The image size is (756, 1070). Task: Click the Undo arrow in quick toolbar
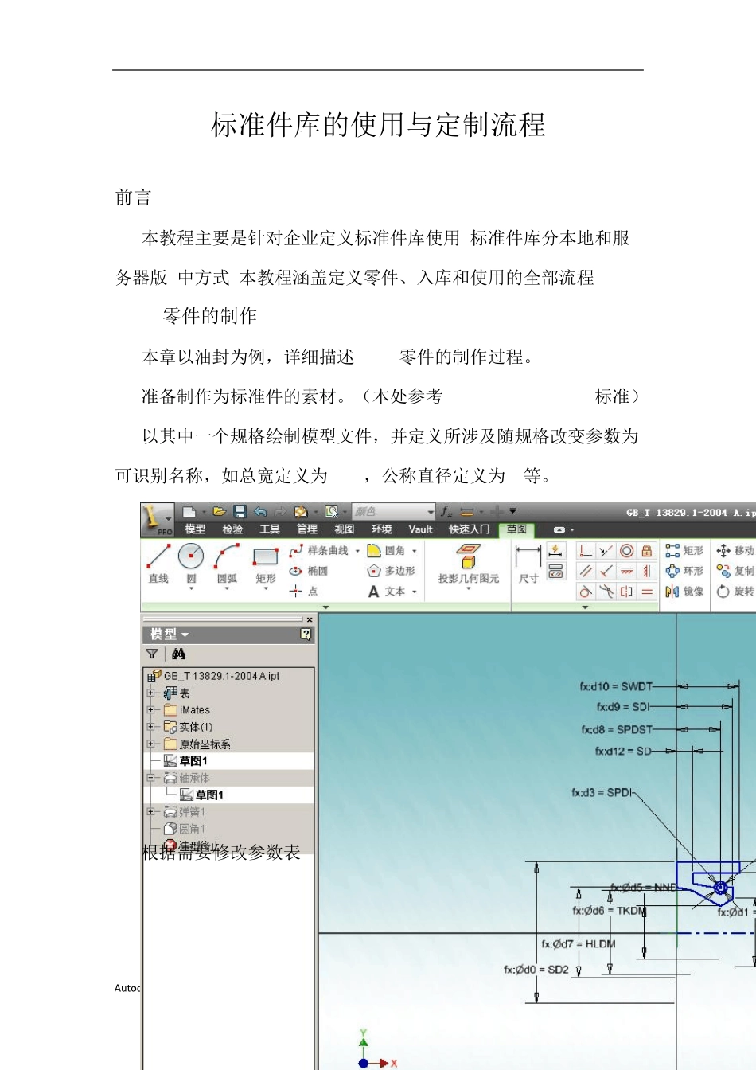259,512
